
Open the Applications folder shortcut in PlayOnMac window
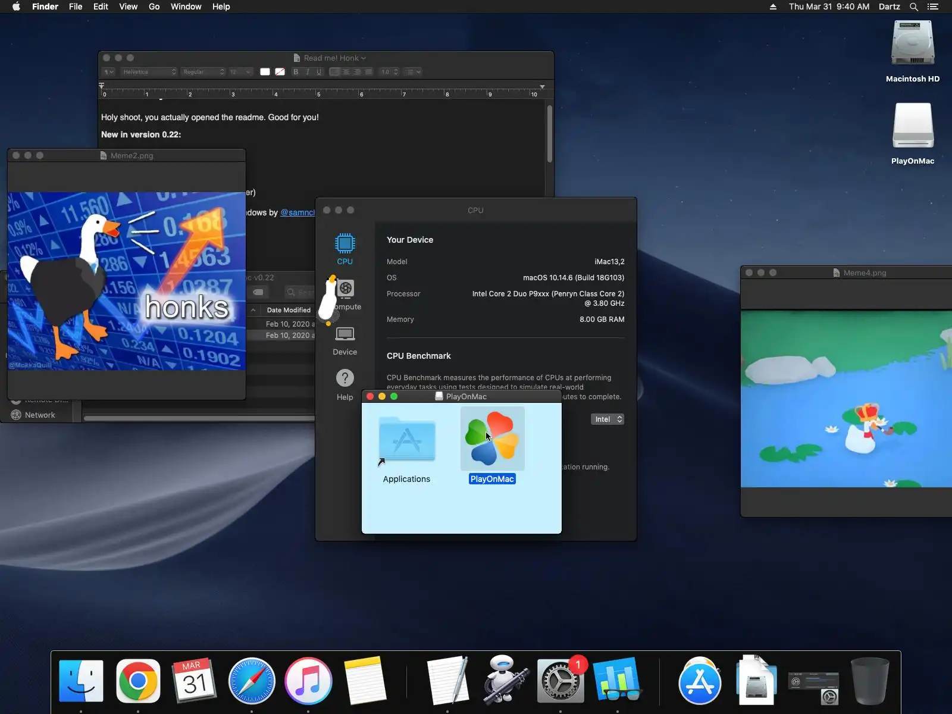pos(407,440)
